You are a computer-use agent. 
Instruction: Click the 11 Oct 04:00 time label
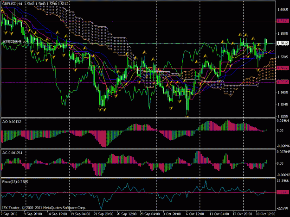pyautogui.click(x=219, y=214)
